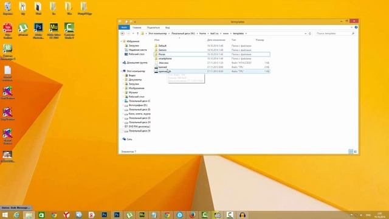Screen dimensions: 389x219
Task: Open quick access toolbar customize dropdown
Action: (x=135, y=22)
